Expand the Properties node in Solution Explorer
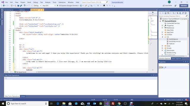The height and width of the screenshot is (106, 190). pyautogui.click(x=162, y=26)
